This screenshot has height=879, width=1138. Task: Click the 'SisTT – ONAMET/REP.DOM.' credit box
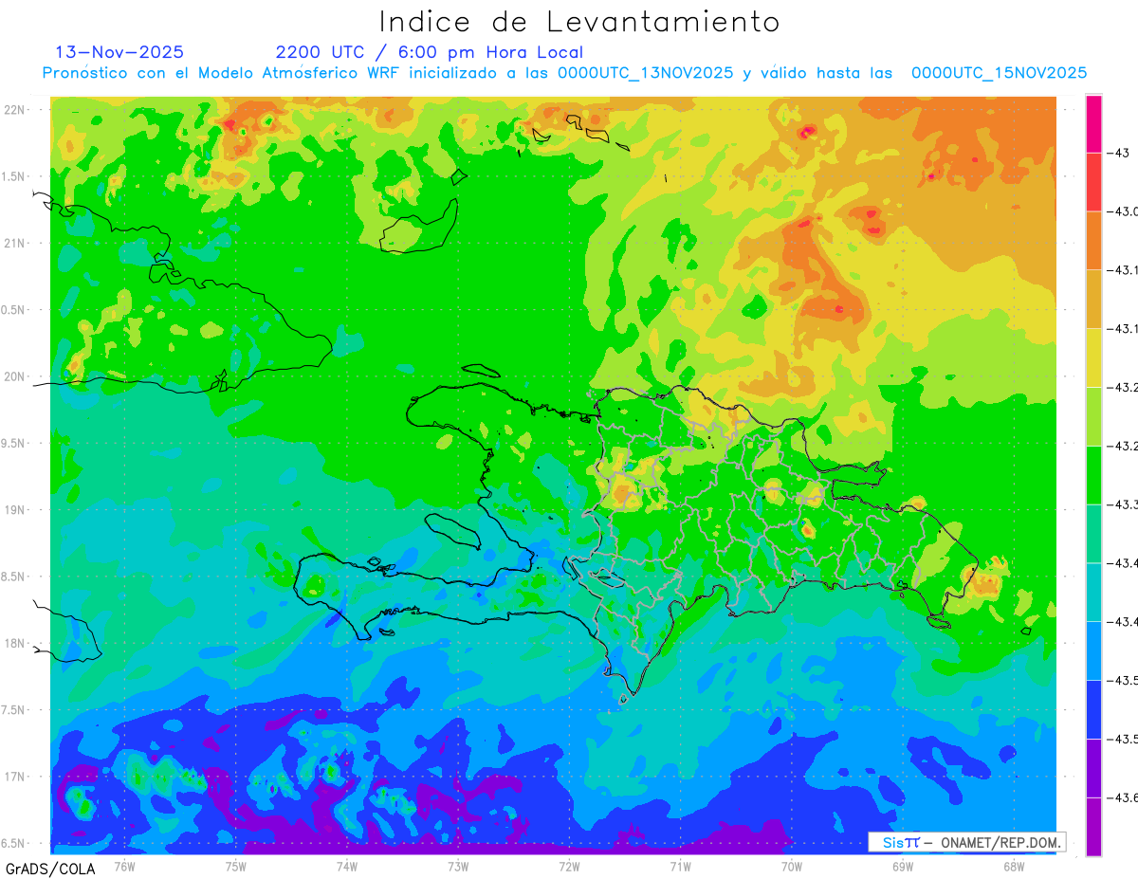pos(966,842)
